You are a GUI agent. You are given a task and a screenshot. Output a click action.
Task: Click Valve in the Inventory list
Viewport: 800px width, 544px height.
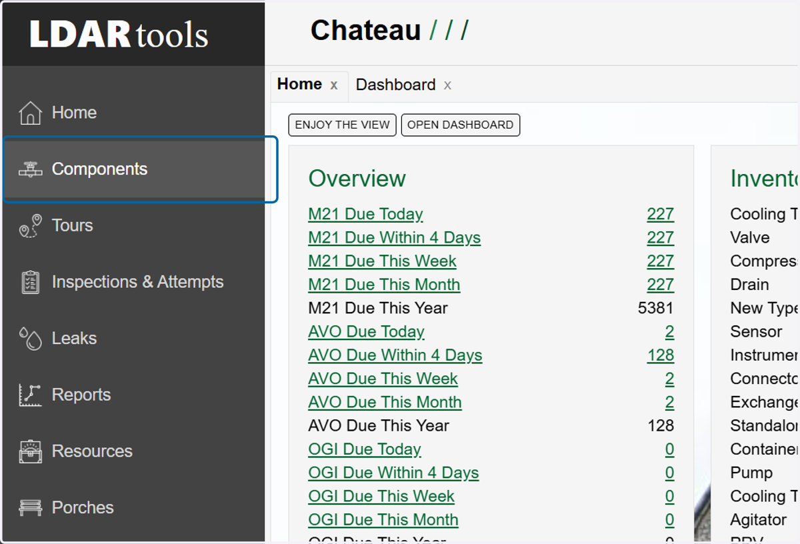click(750, 237)
